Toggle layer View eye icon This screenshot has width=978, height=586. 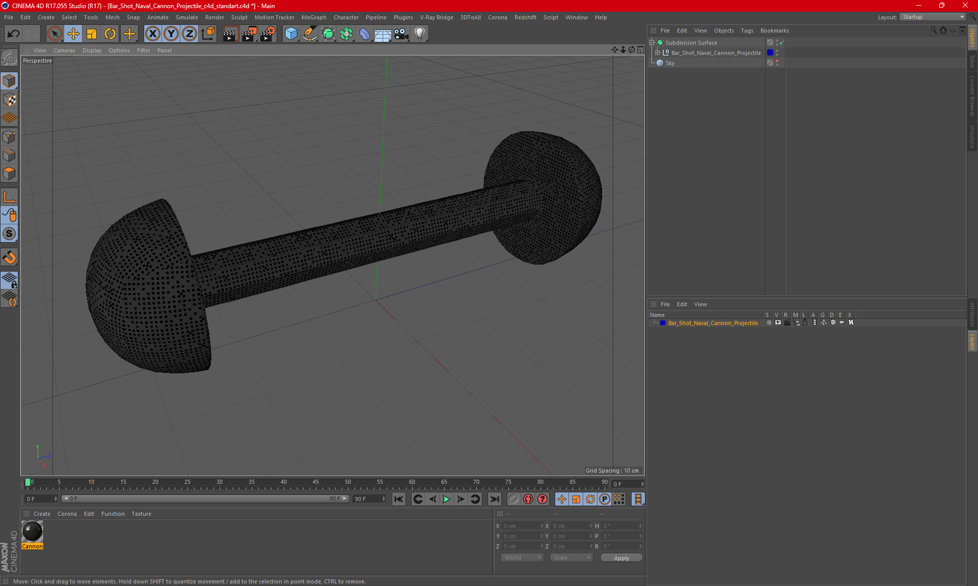click(778, 323)
